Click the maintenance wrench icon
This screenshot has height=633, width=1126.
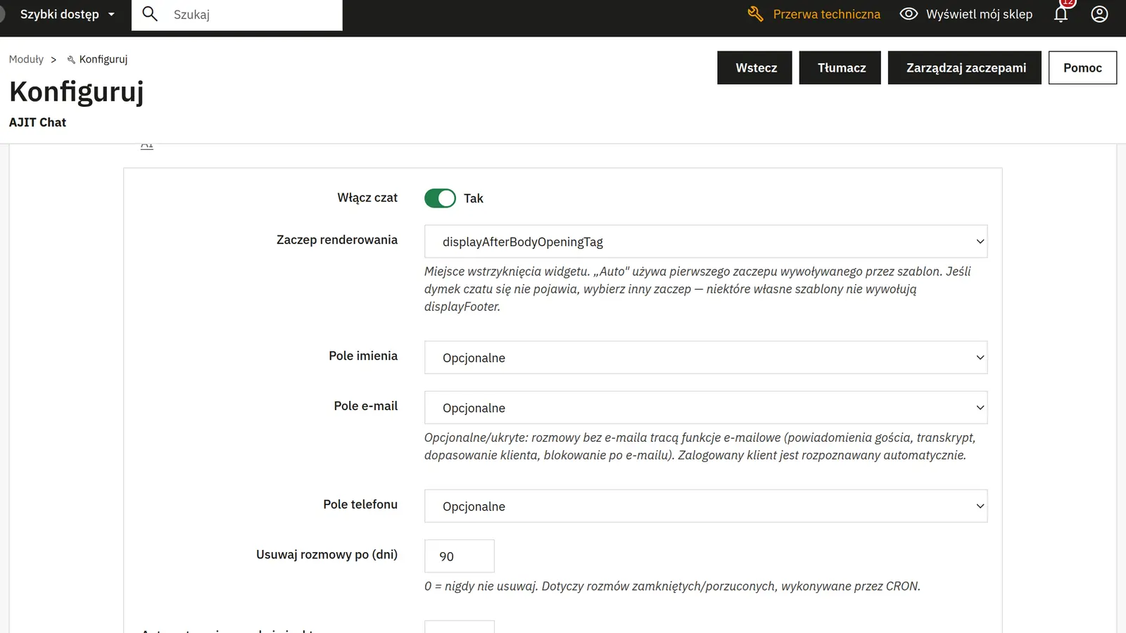click(755, 14)
